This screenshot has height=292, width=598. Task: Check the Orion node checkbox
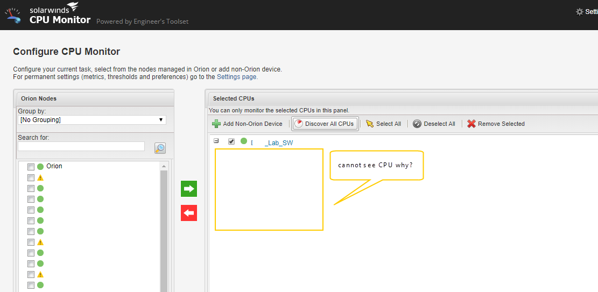point(31,167)
